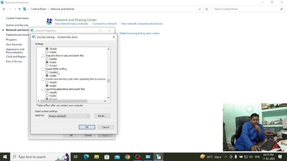This screenshot has height=161, width=287.
Task: Click the settings list scroll right arrow
Action: pyautogui.click(x=105, y=101)
